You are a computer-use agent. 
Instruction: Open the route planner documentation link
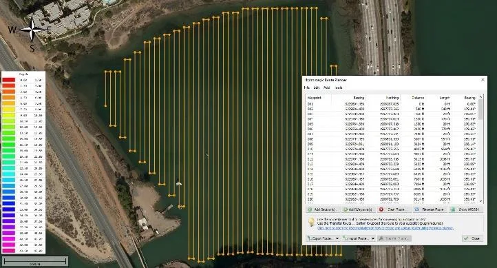coord(385,228)
